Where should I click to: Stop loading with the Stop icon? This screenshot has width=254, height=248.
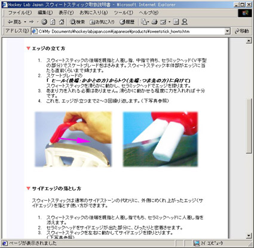coord(44,22)
